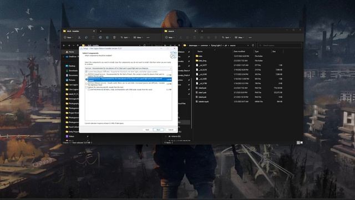Go up one folder in Installer window

click(x=78, y=46)
